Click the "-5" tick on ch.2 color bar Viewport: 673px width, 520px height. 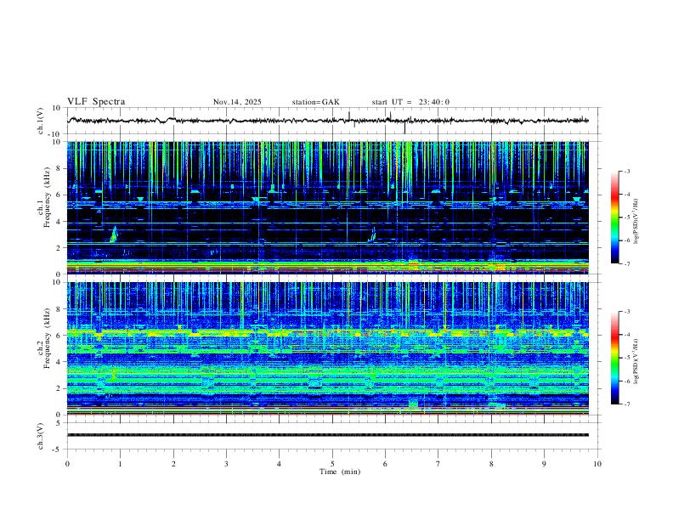pos(626,358)
